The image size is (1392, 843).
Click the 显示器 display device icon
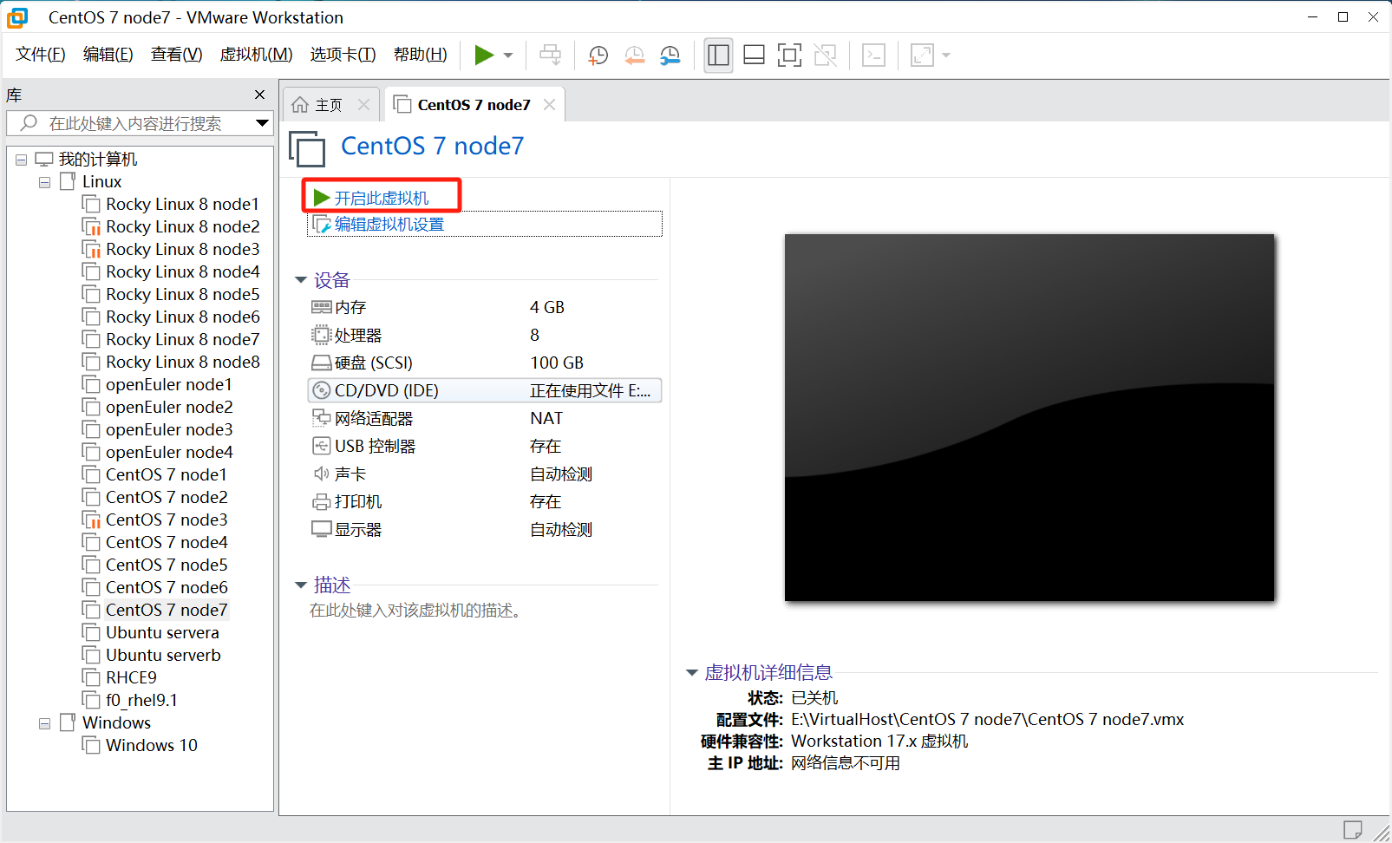[322, 529]
